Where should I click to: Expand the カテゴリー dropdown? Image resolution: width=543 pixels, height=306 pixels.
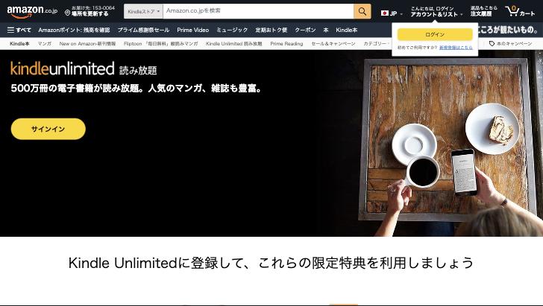(x=376, y=44)
